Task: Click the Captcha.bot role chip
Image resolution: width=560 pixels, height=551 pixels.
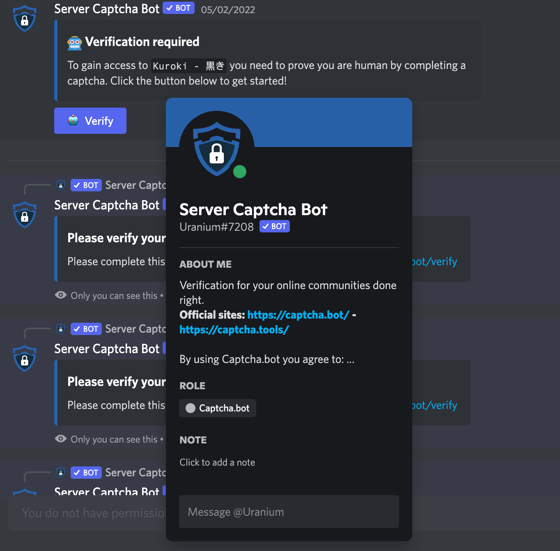Action: coord(218,408)
